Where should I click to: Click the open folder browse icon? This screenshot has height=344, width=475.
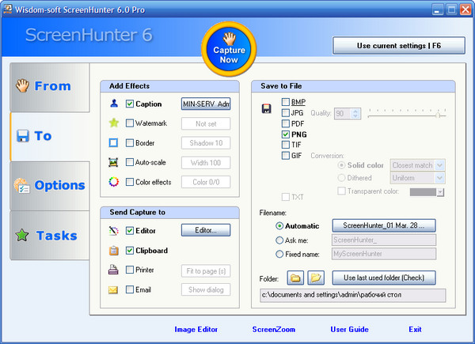tap(316, 278)
